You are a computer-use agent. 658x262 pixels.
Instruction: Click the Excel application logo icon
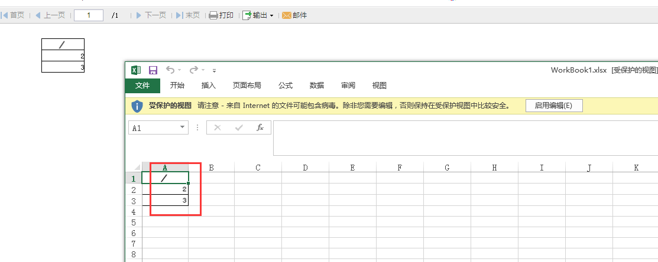tap(137, 70)
